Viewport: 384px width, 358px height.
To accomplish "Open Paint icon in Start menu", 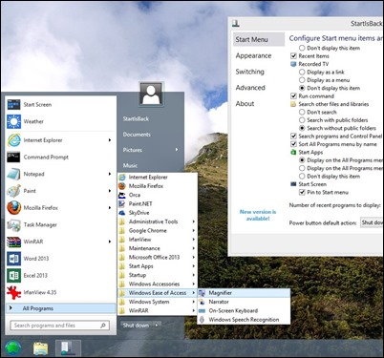I will (13, 191).
